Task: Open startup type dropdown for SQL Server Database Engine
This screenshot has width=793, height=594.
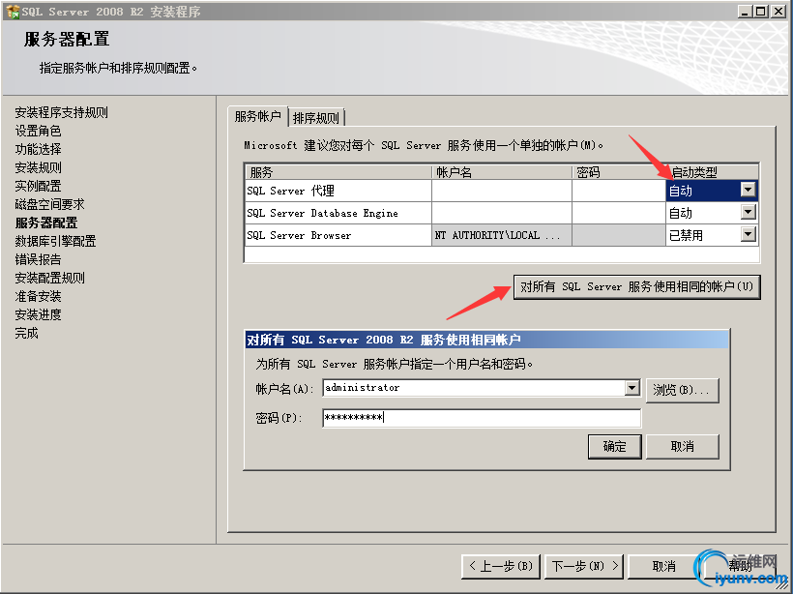Action: tap(748, 212)
